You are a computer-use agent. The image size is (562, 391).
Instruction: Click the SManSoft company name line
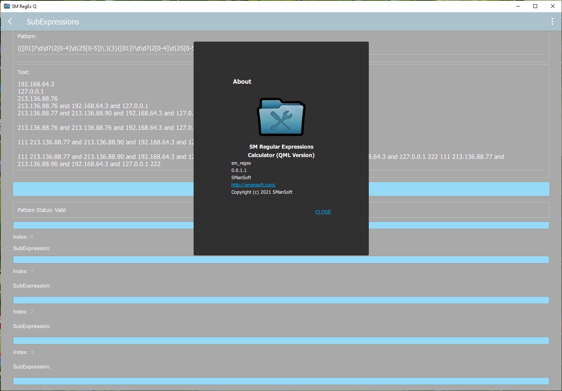tap(241, 178)
